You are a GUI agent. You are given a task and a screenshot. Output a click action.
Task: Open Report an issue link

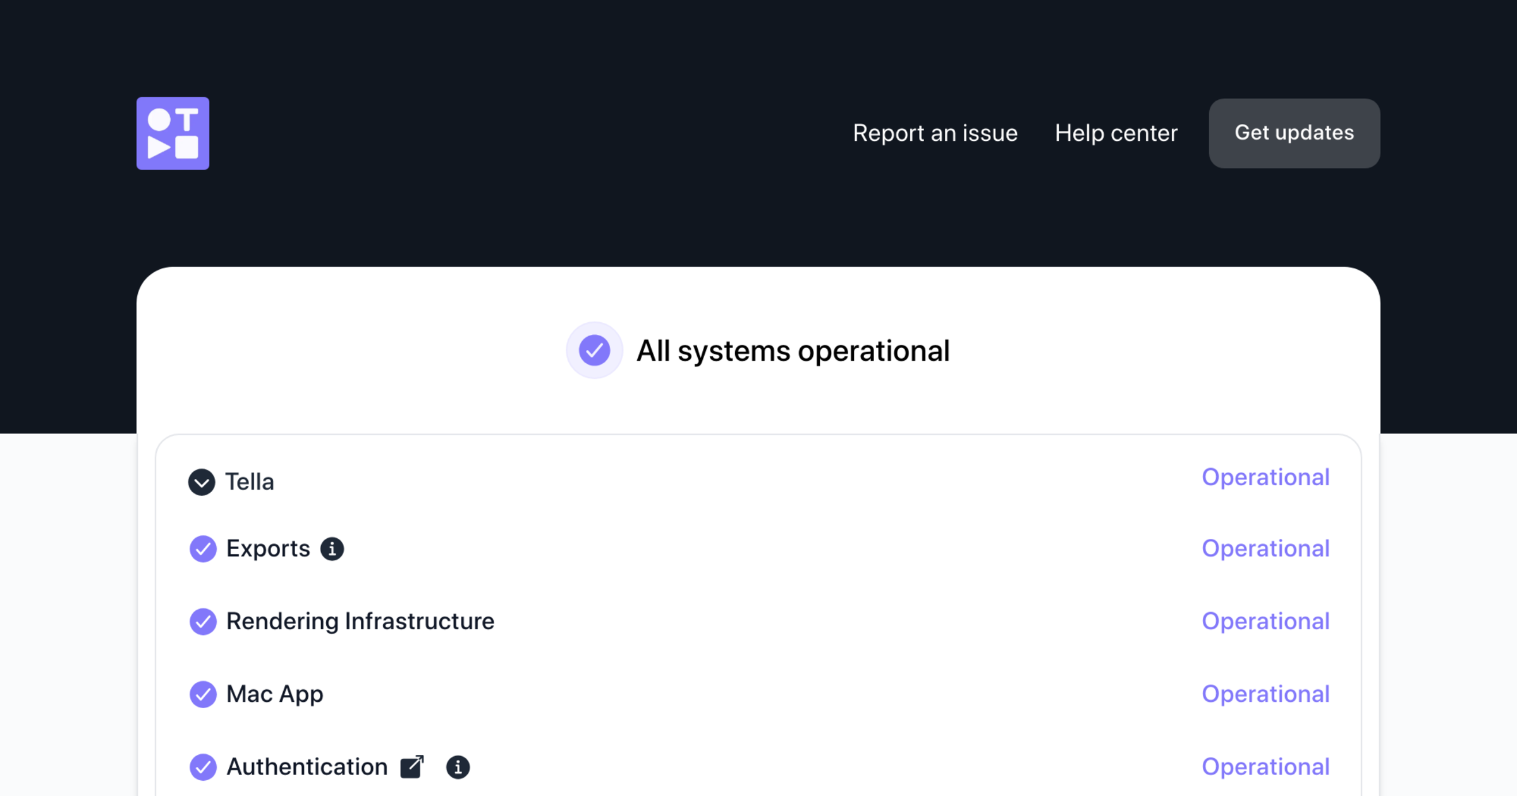click(935, 133)
